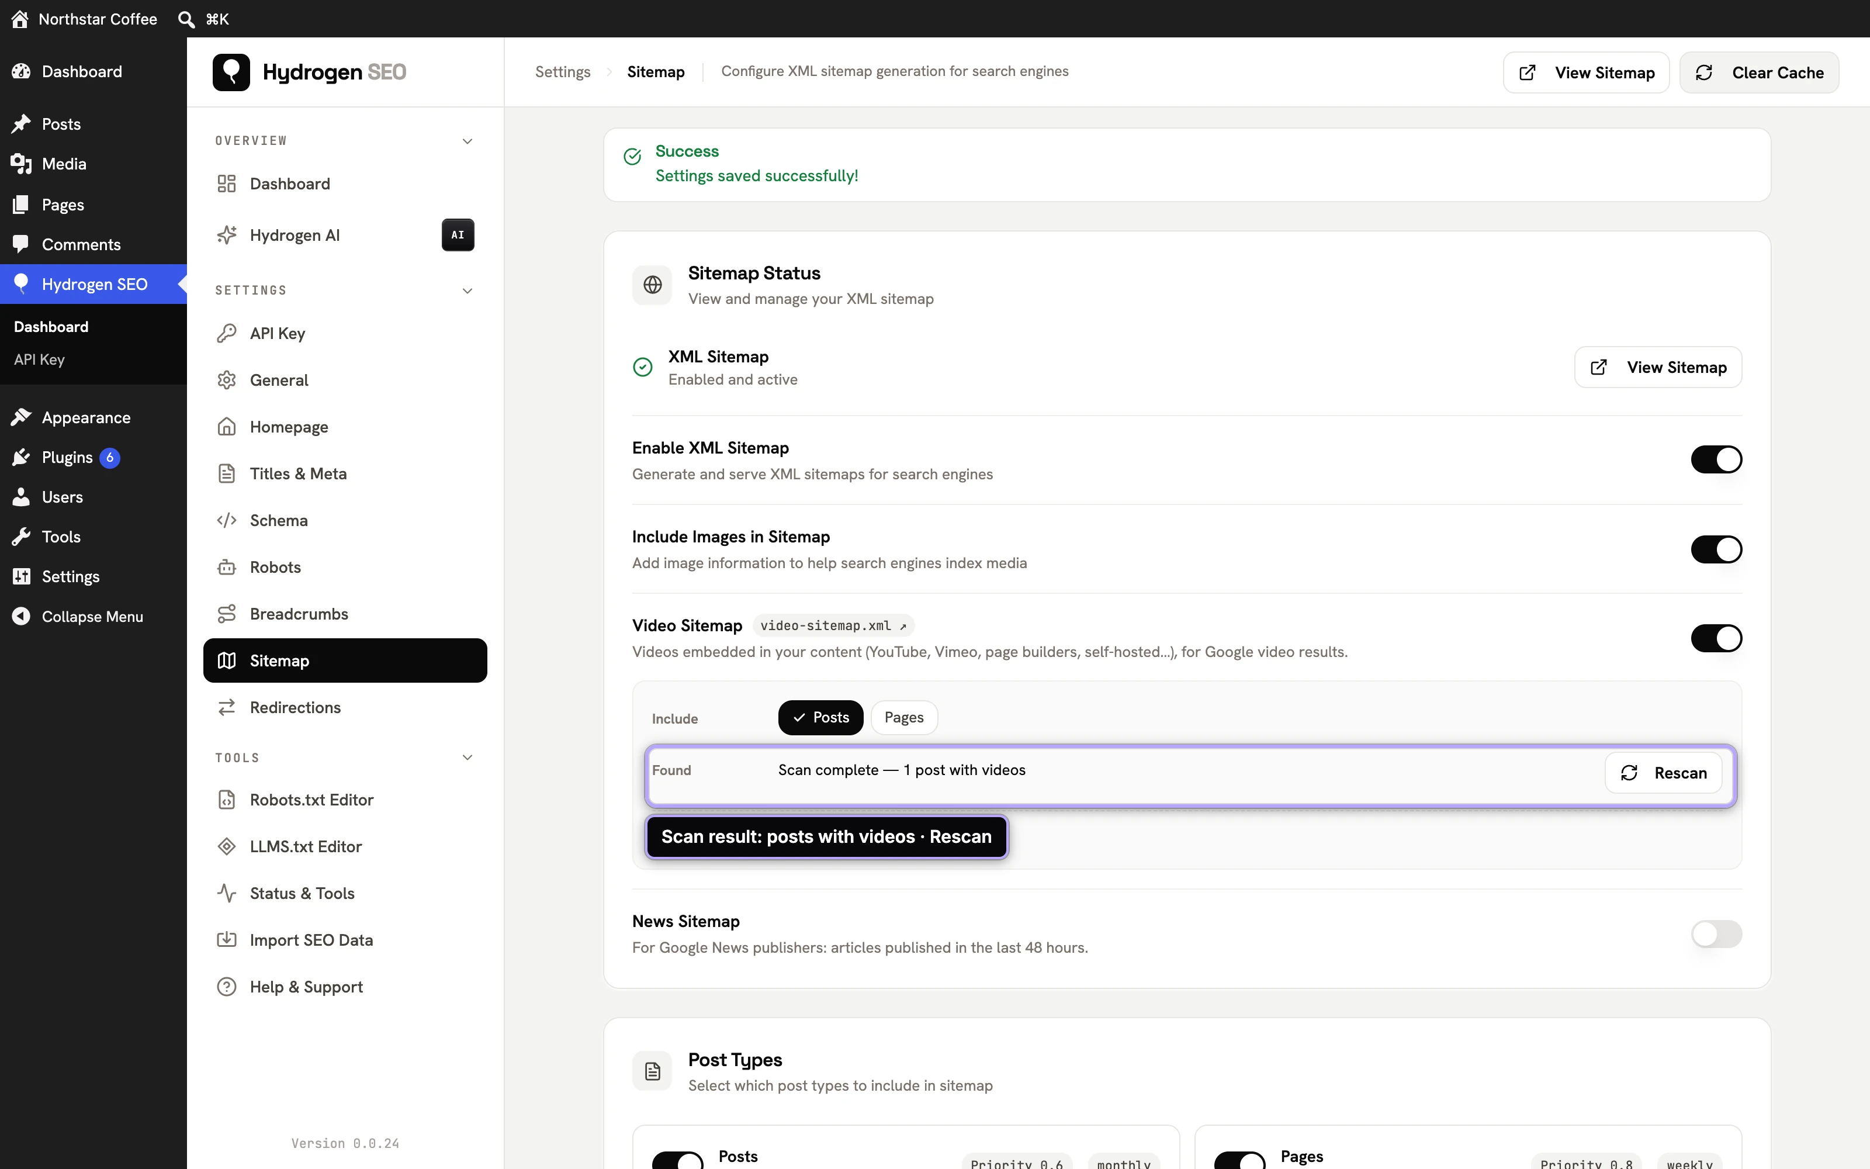The width and height of the screenshot is (1870, 1169).
Task: Turn off Include Images in Sitemap
Action: click(1716, 549)
